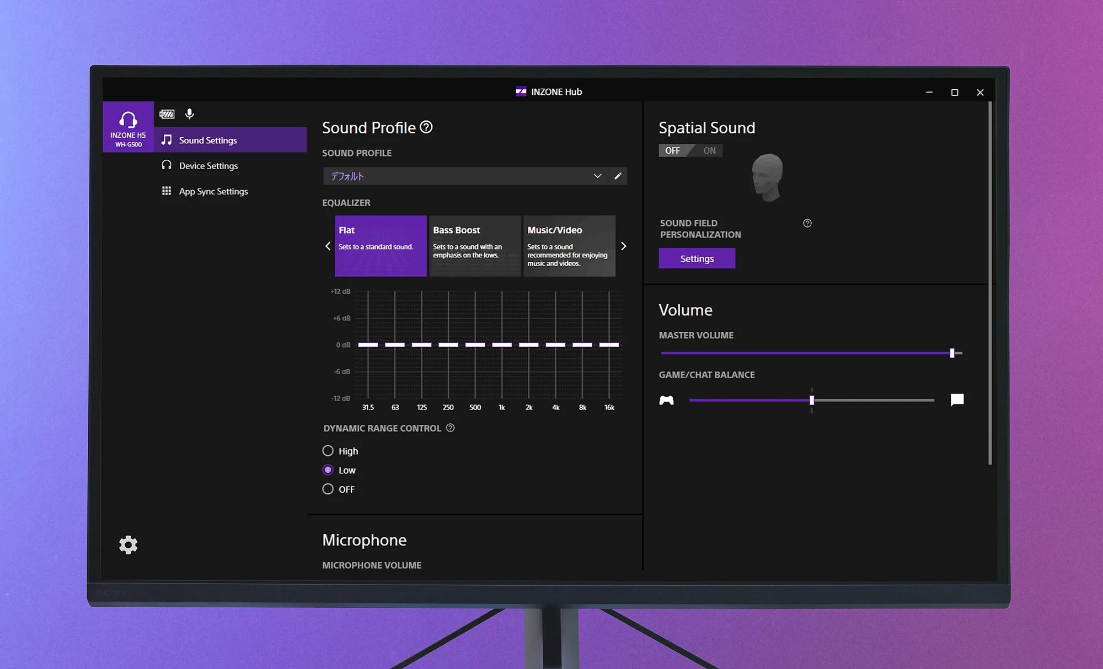Image resolution: width=1103 pixels, height=669 pixels.
Task: Select the INZONE H5 headset device icon
Action: point(128,127)
